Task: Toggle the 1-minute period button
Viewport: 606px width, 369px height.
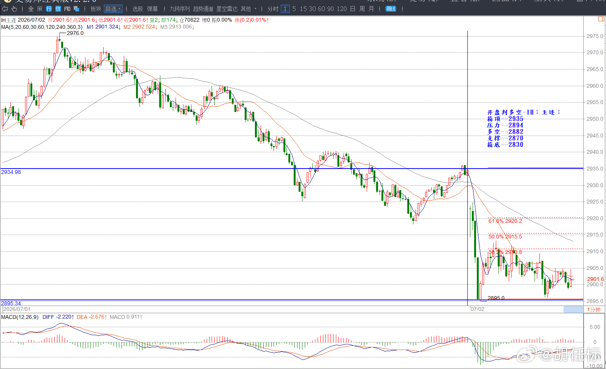Action: (285, 9)
